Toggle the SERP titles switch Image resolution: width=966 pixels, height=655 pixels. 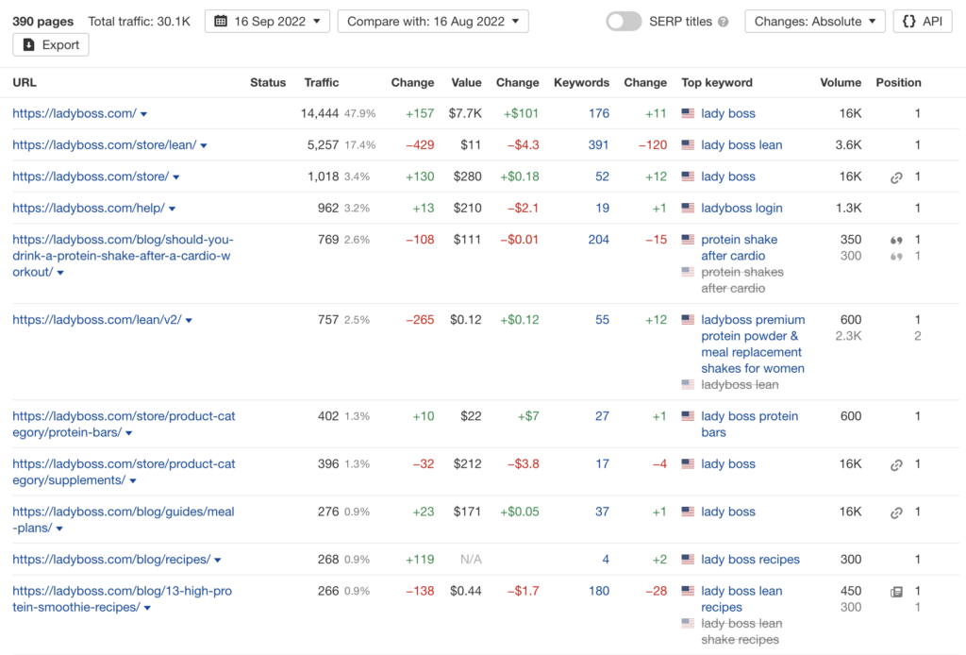(624, 22)
